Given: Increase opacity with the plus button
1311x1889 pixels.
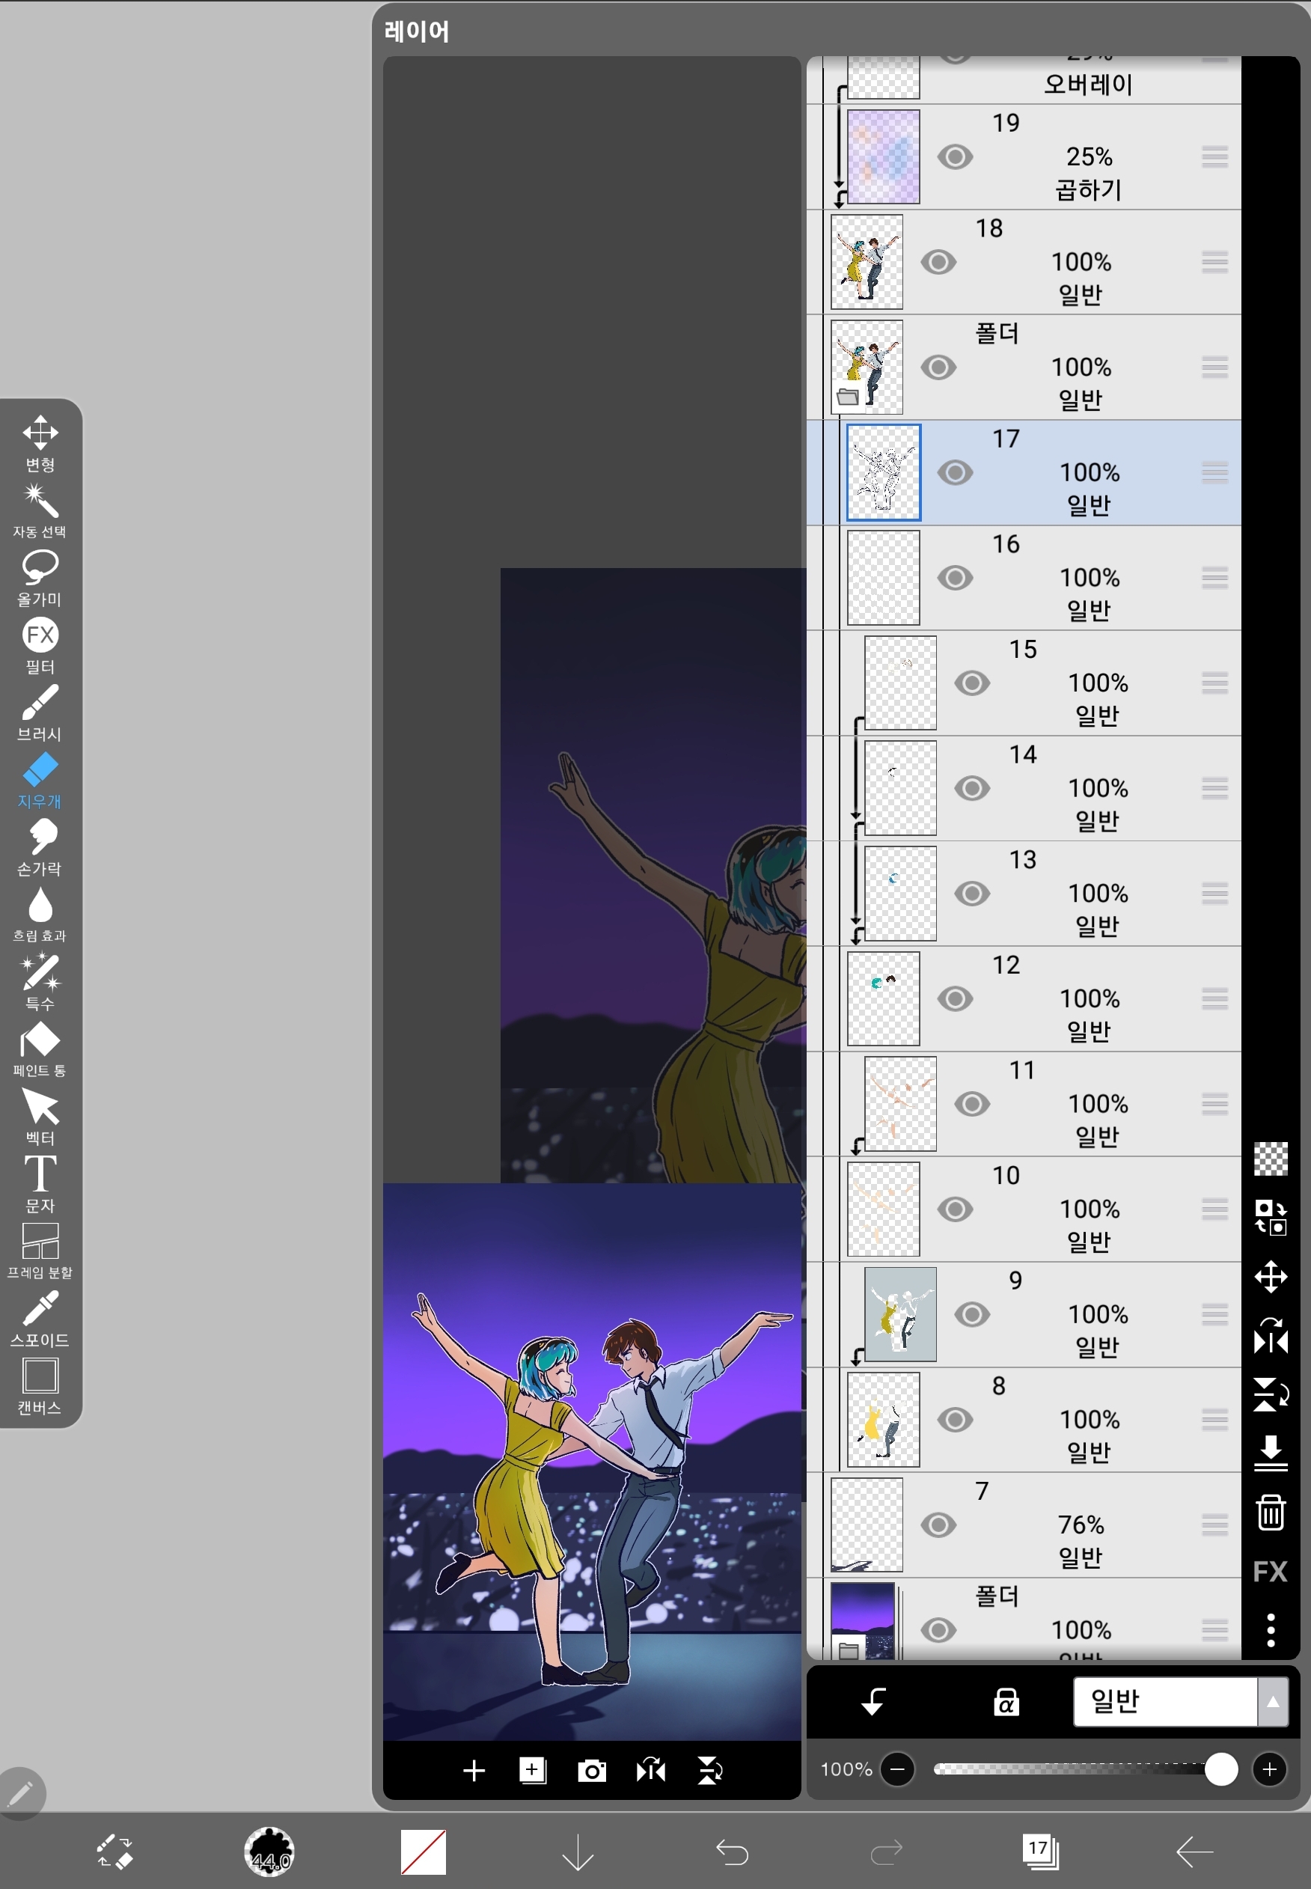Looking at the screenshot, I should [x=1270, y=1769].
